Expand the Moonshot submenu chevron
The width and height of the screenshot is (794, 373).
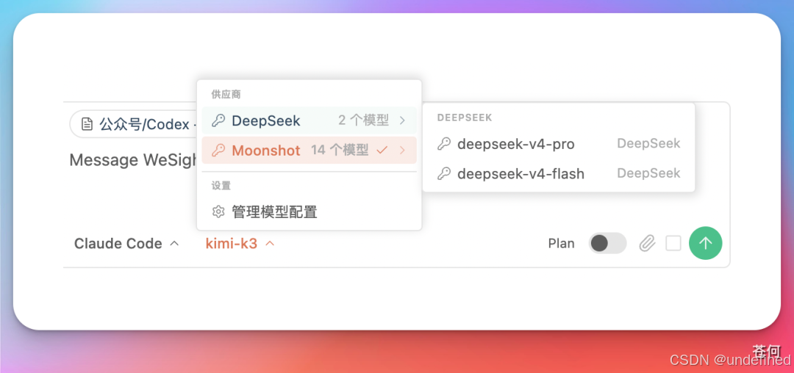pos(403,150)
